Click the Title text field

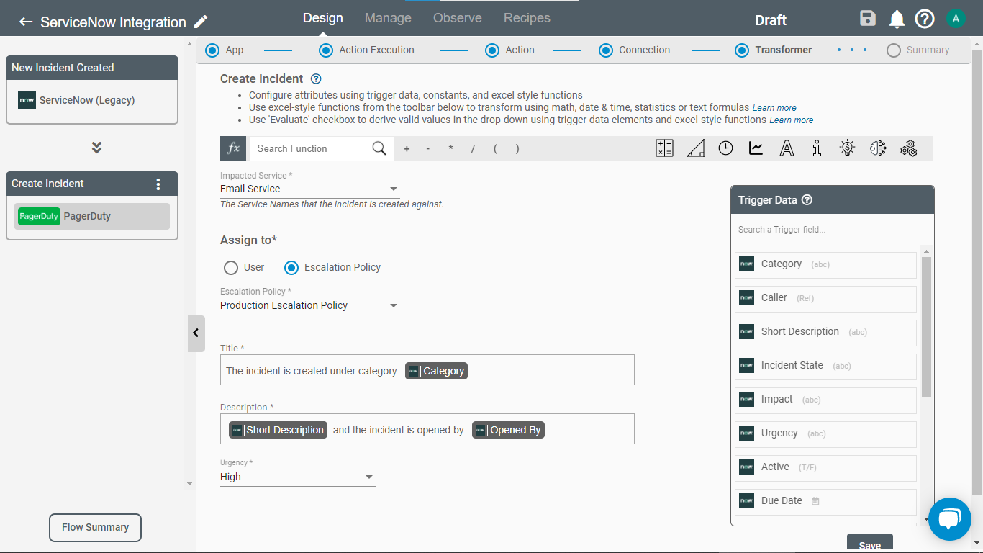click(427, 369)
